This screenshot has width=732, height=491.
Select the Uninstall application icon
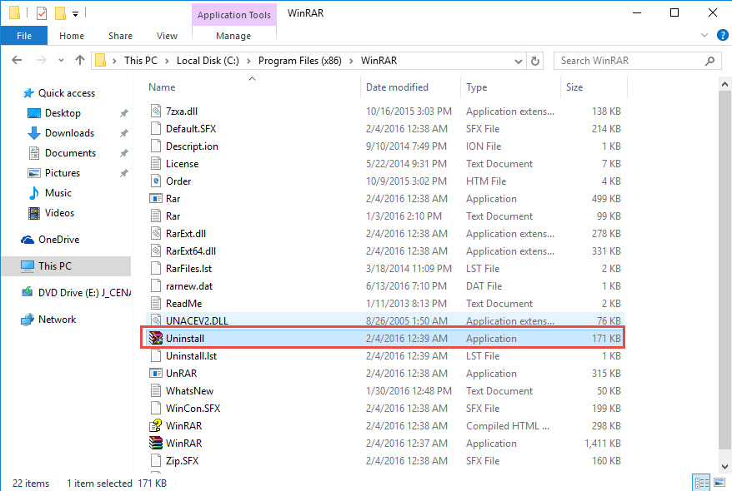[x=155, y=338]
